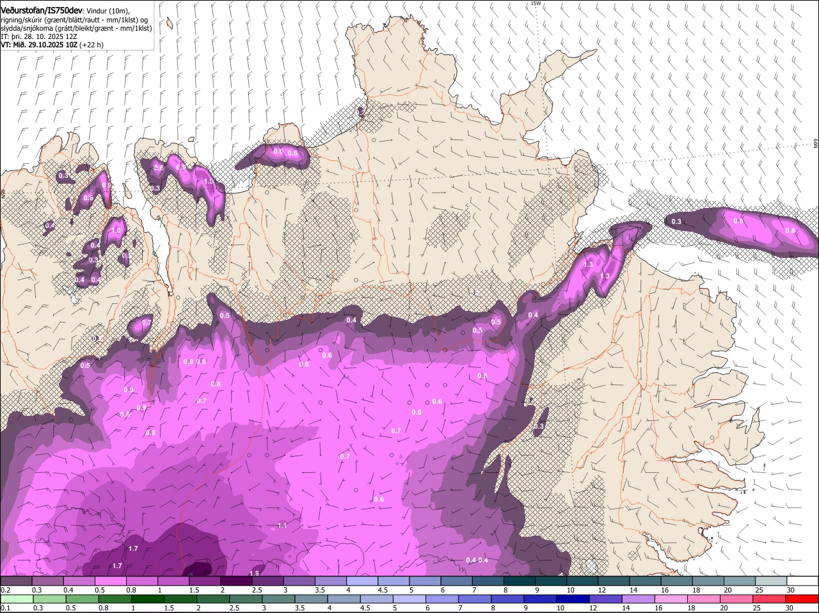Select the pale green rain swatch labeled 0.1

coord(16,598)
